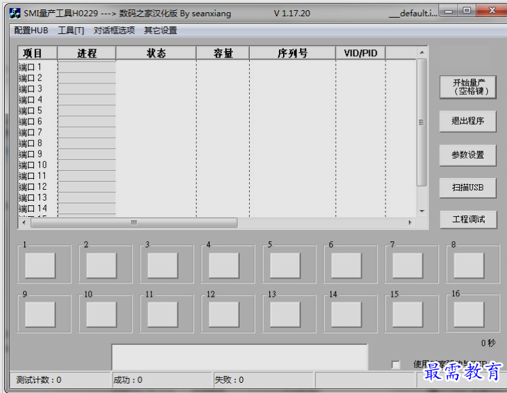This screenshot has width=507, height=393.
Task: Click the 开始量产 (空格键) button
Action: click(x=468, y=87)
